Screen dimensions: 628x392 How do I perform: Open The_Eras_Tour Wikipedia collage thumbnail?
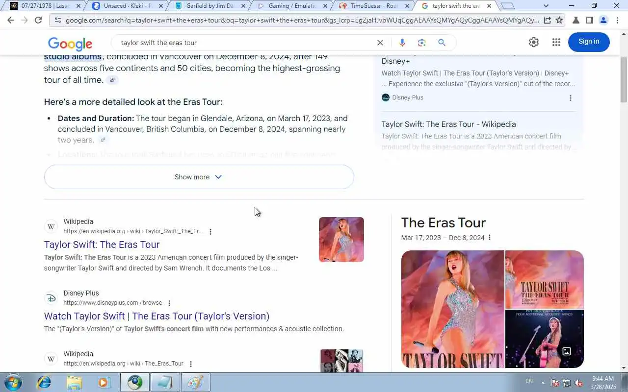point(341,361)
